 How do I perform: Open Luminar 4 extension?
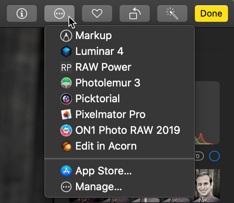120,52
